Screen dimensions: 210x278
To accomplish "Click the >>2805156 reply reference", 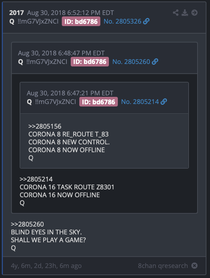I will 45,126.
